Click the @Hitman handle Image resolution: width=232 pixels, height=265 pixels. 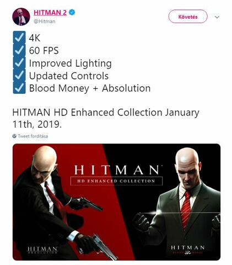[x=44, y=22]
